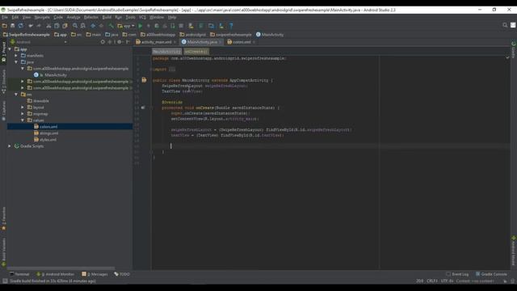Click the override marker beside onCreate
Viewport: 517px width, 291px height.
pyautogui.click(x=143, y=108)
